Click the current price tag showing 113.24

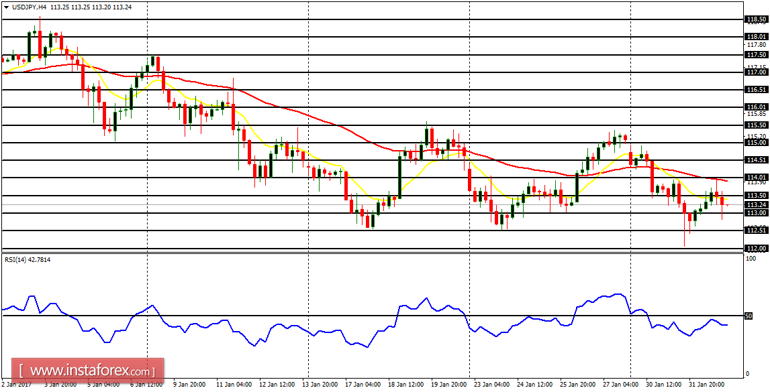pyautogui.click(x=758, y=203)
